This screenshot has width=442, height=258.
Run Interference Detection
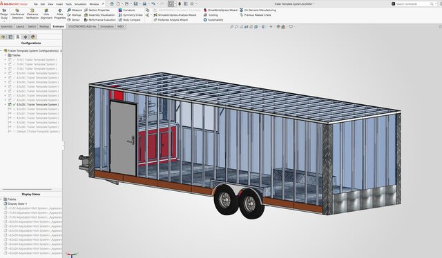17,14
